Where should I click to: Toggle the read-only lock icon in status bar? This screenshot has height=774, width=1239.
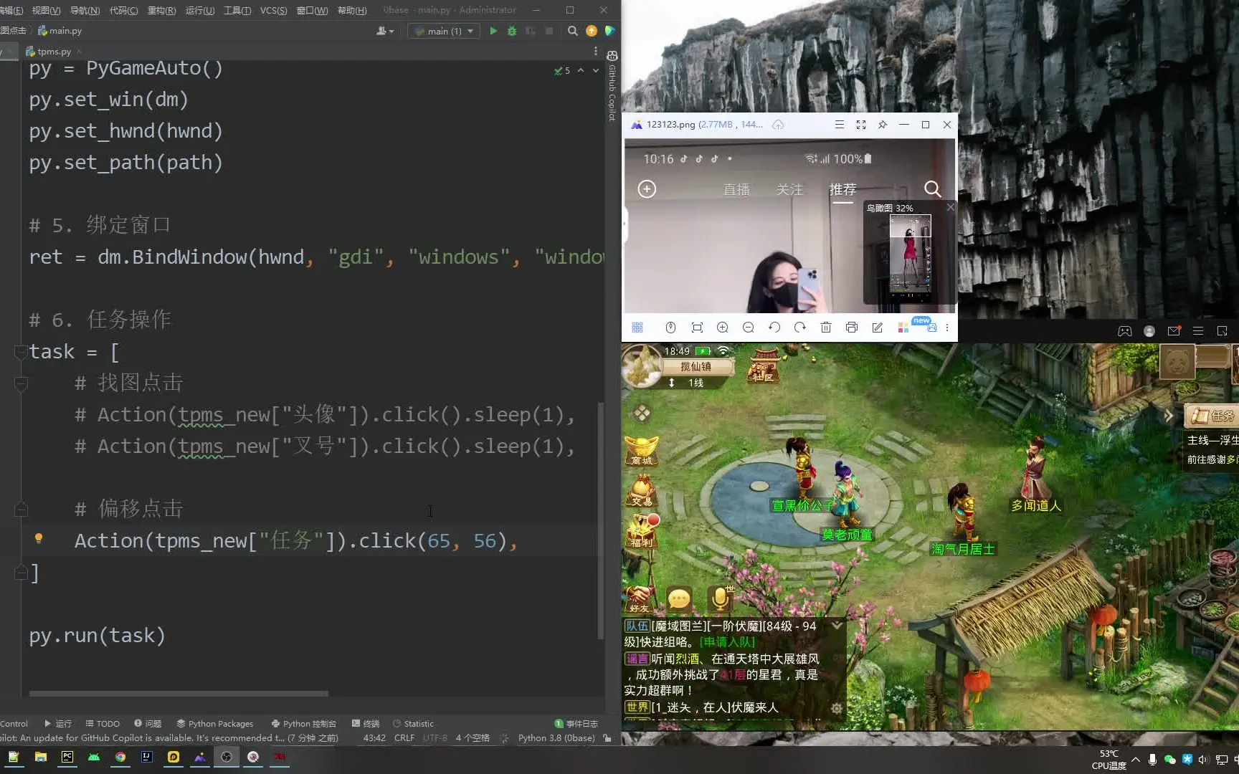click(607, 738)
